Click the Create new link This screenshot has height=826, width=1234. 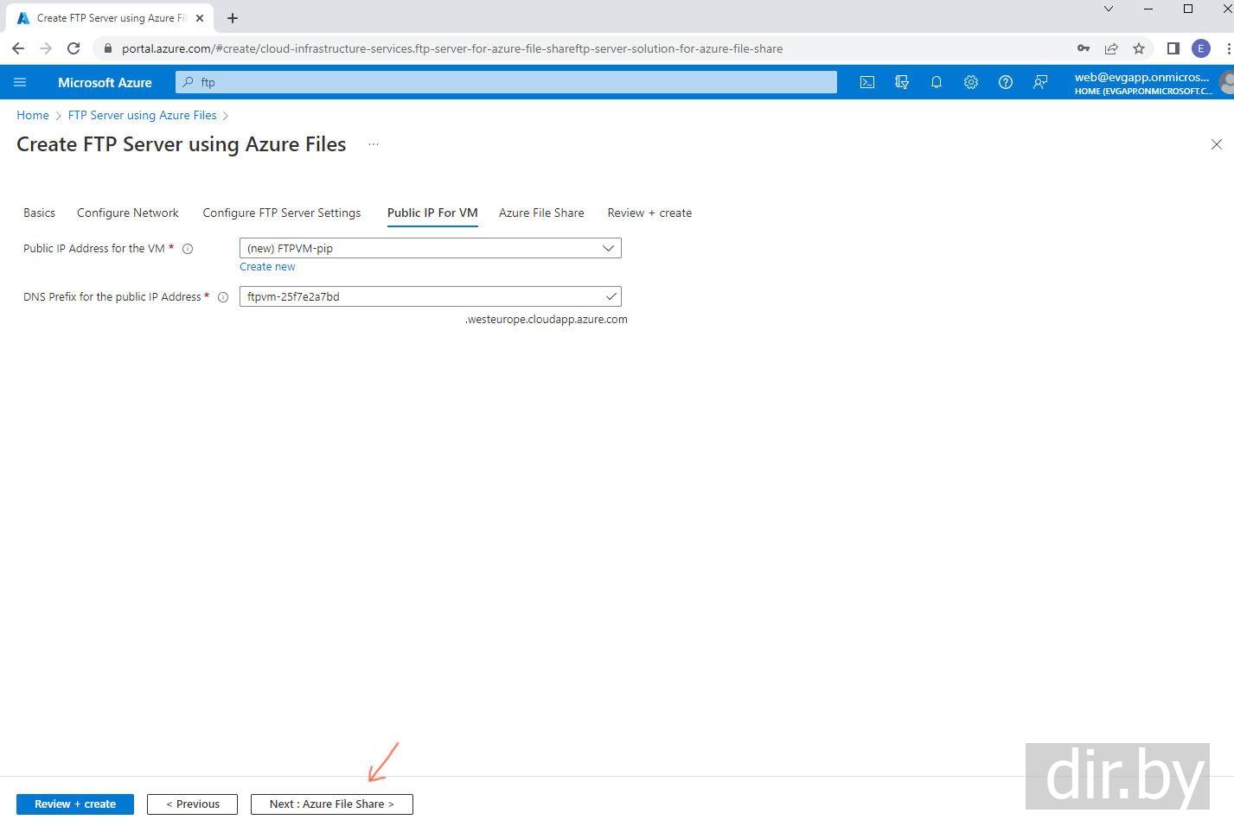pyautogui.click(x=267, y=267)
